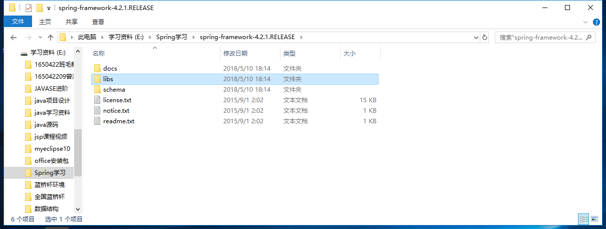Select the license.txt file icon
This screenshot has width=606, height=229.
click(x=98, y=100)
